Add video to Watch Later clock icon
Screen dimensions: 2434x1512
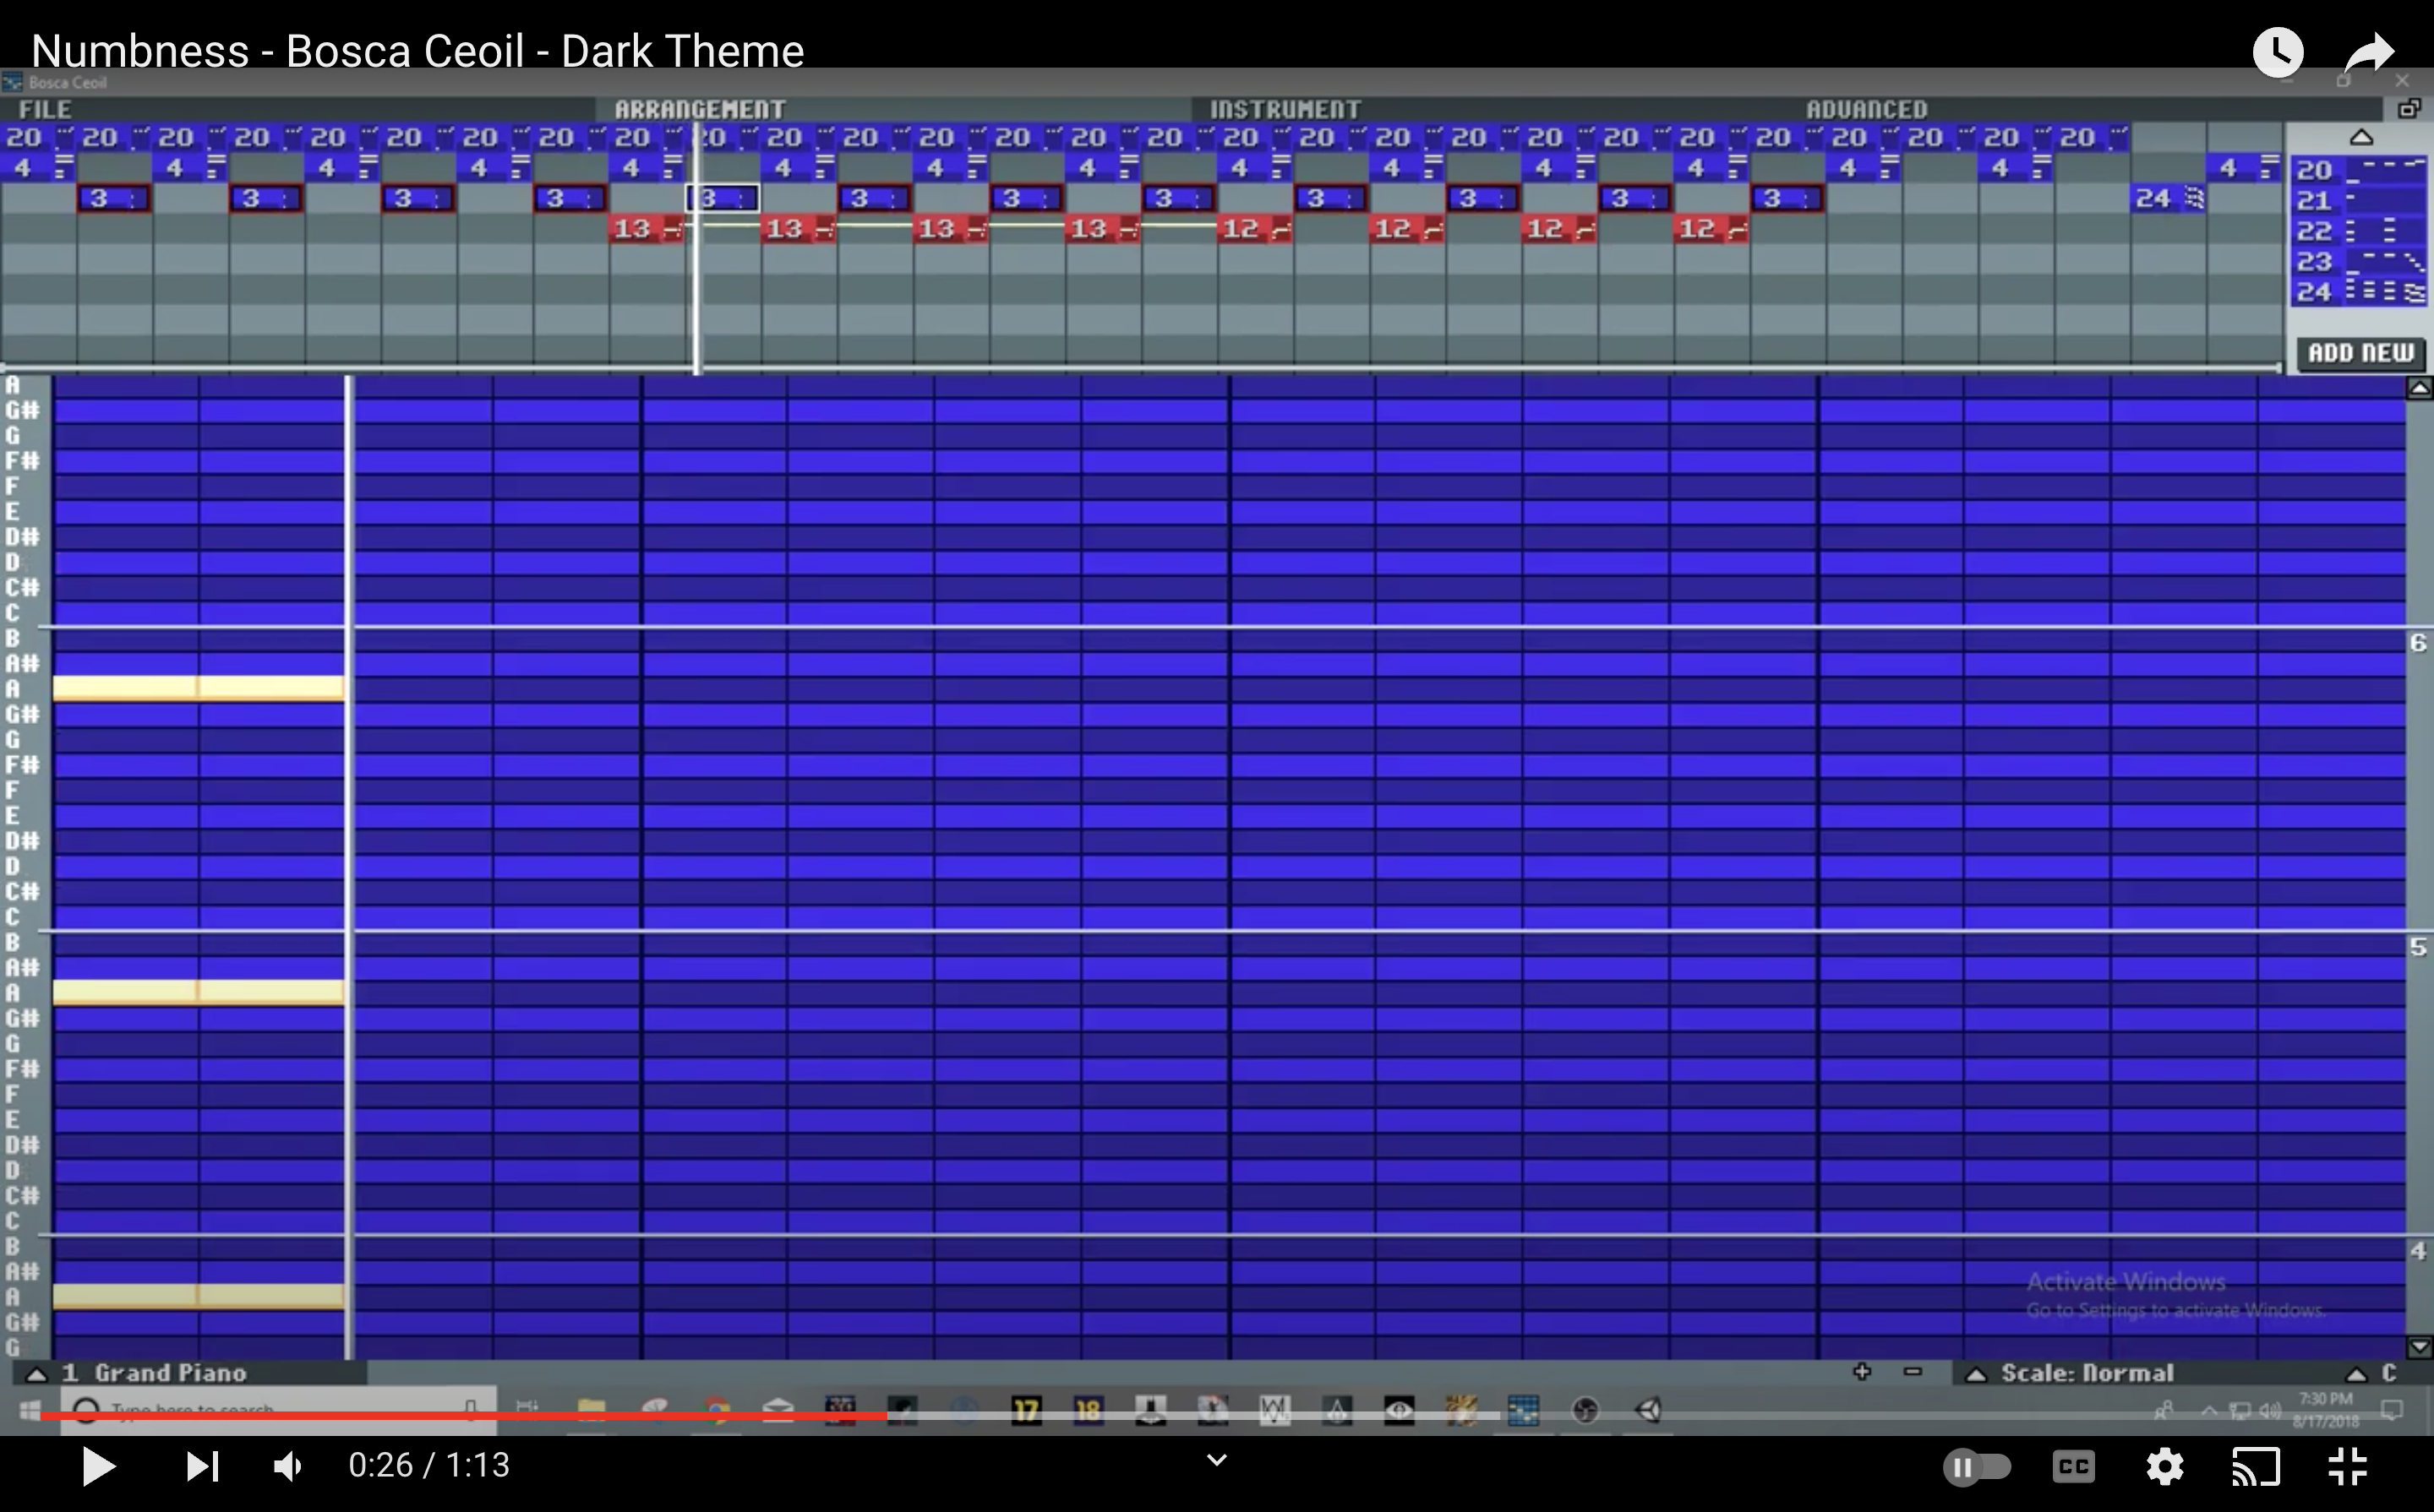click(x=2278, y=52)
